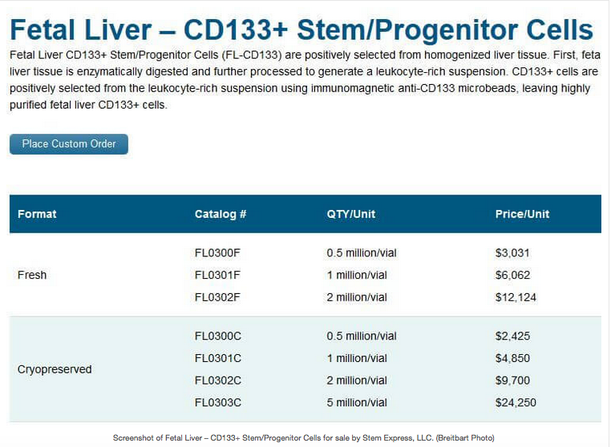Select catalog number FL0300C

(x=218, y=336)
